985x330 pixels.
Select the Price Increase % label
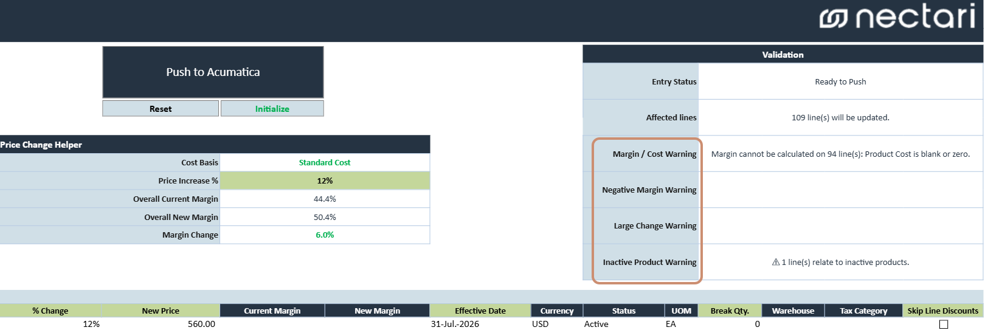click(x=188, y=180)
